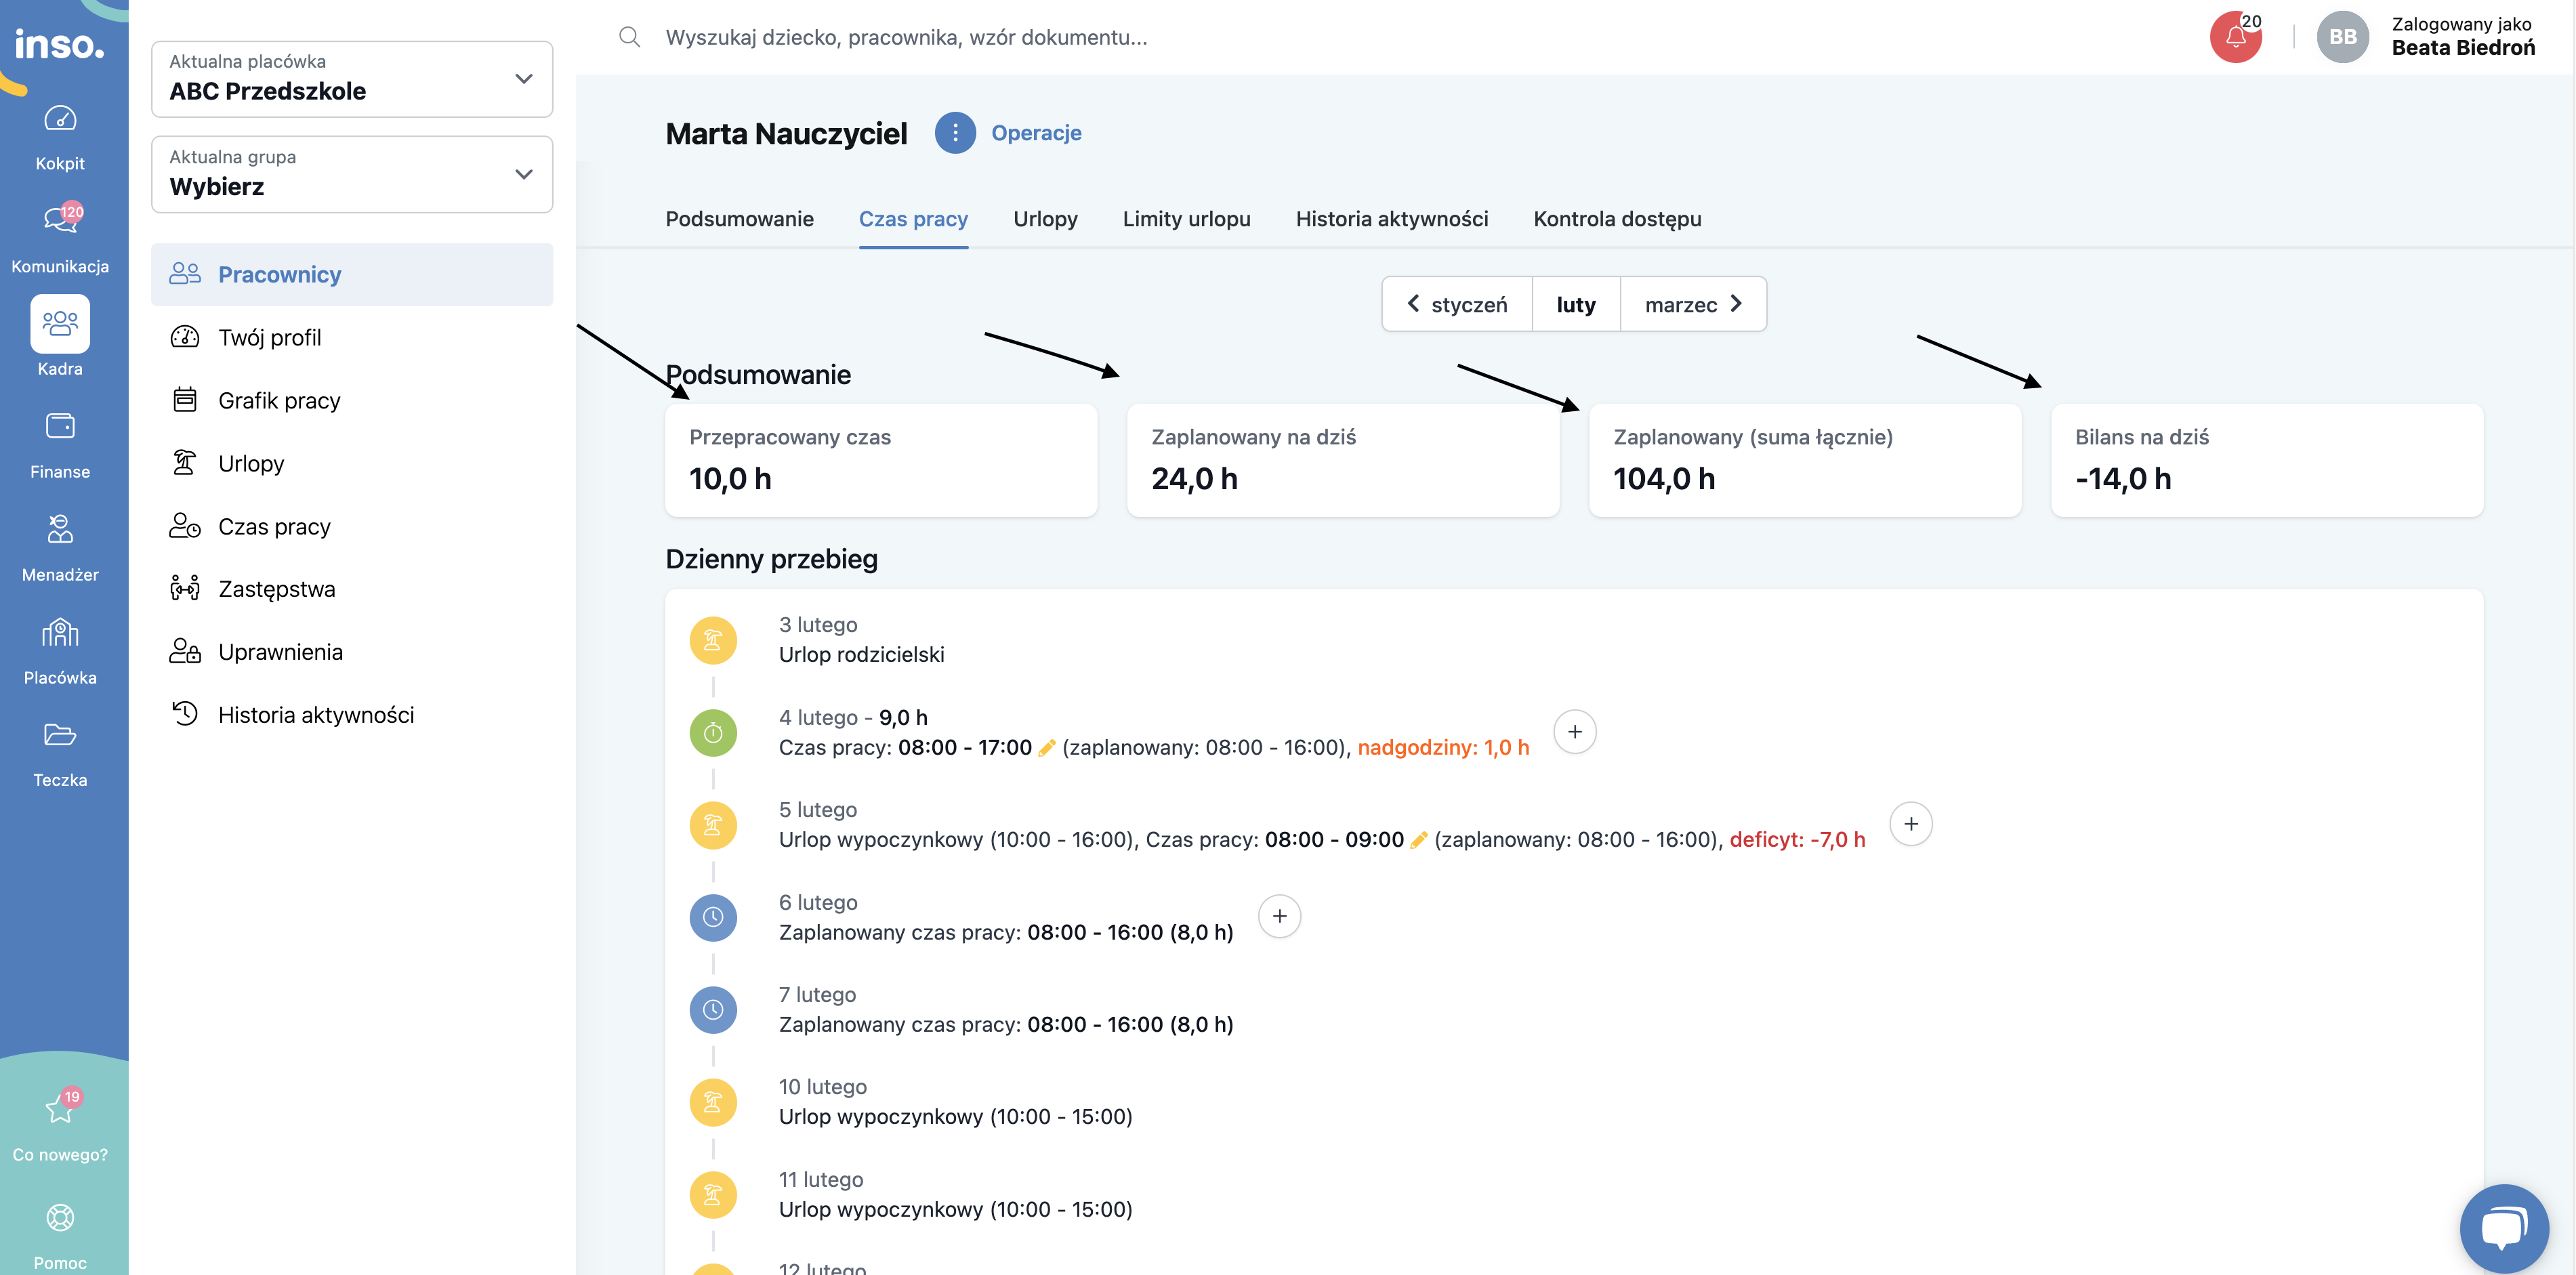The height and width of the screenshot is (1275, 2576).
Task: Open Urlopy in the side menu
Action: click(352, 463)
